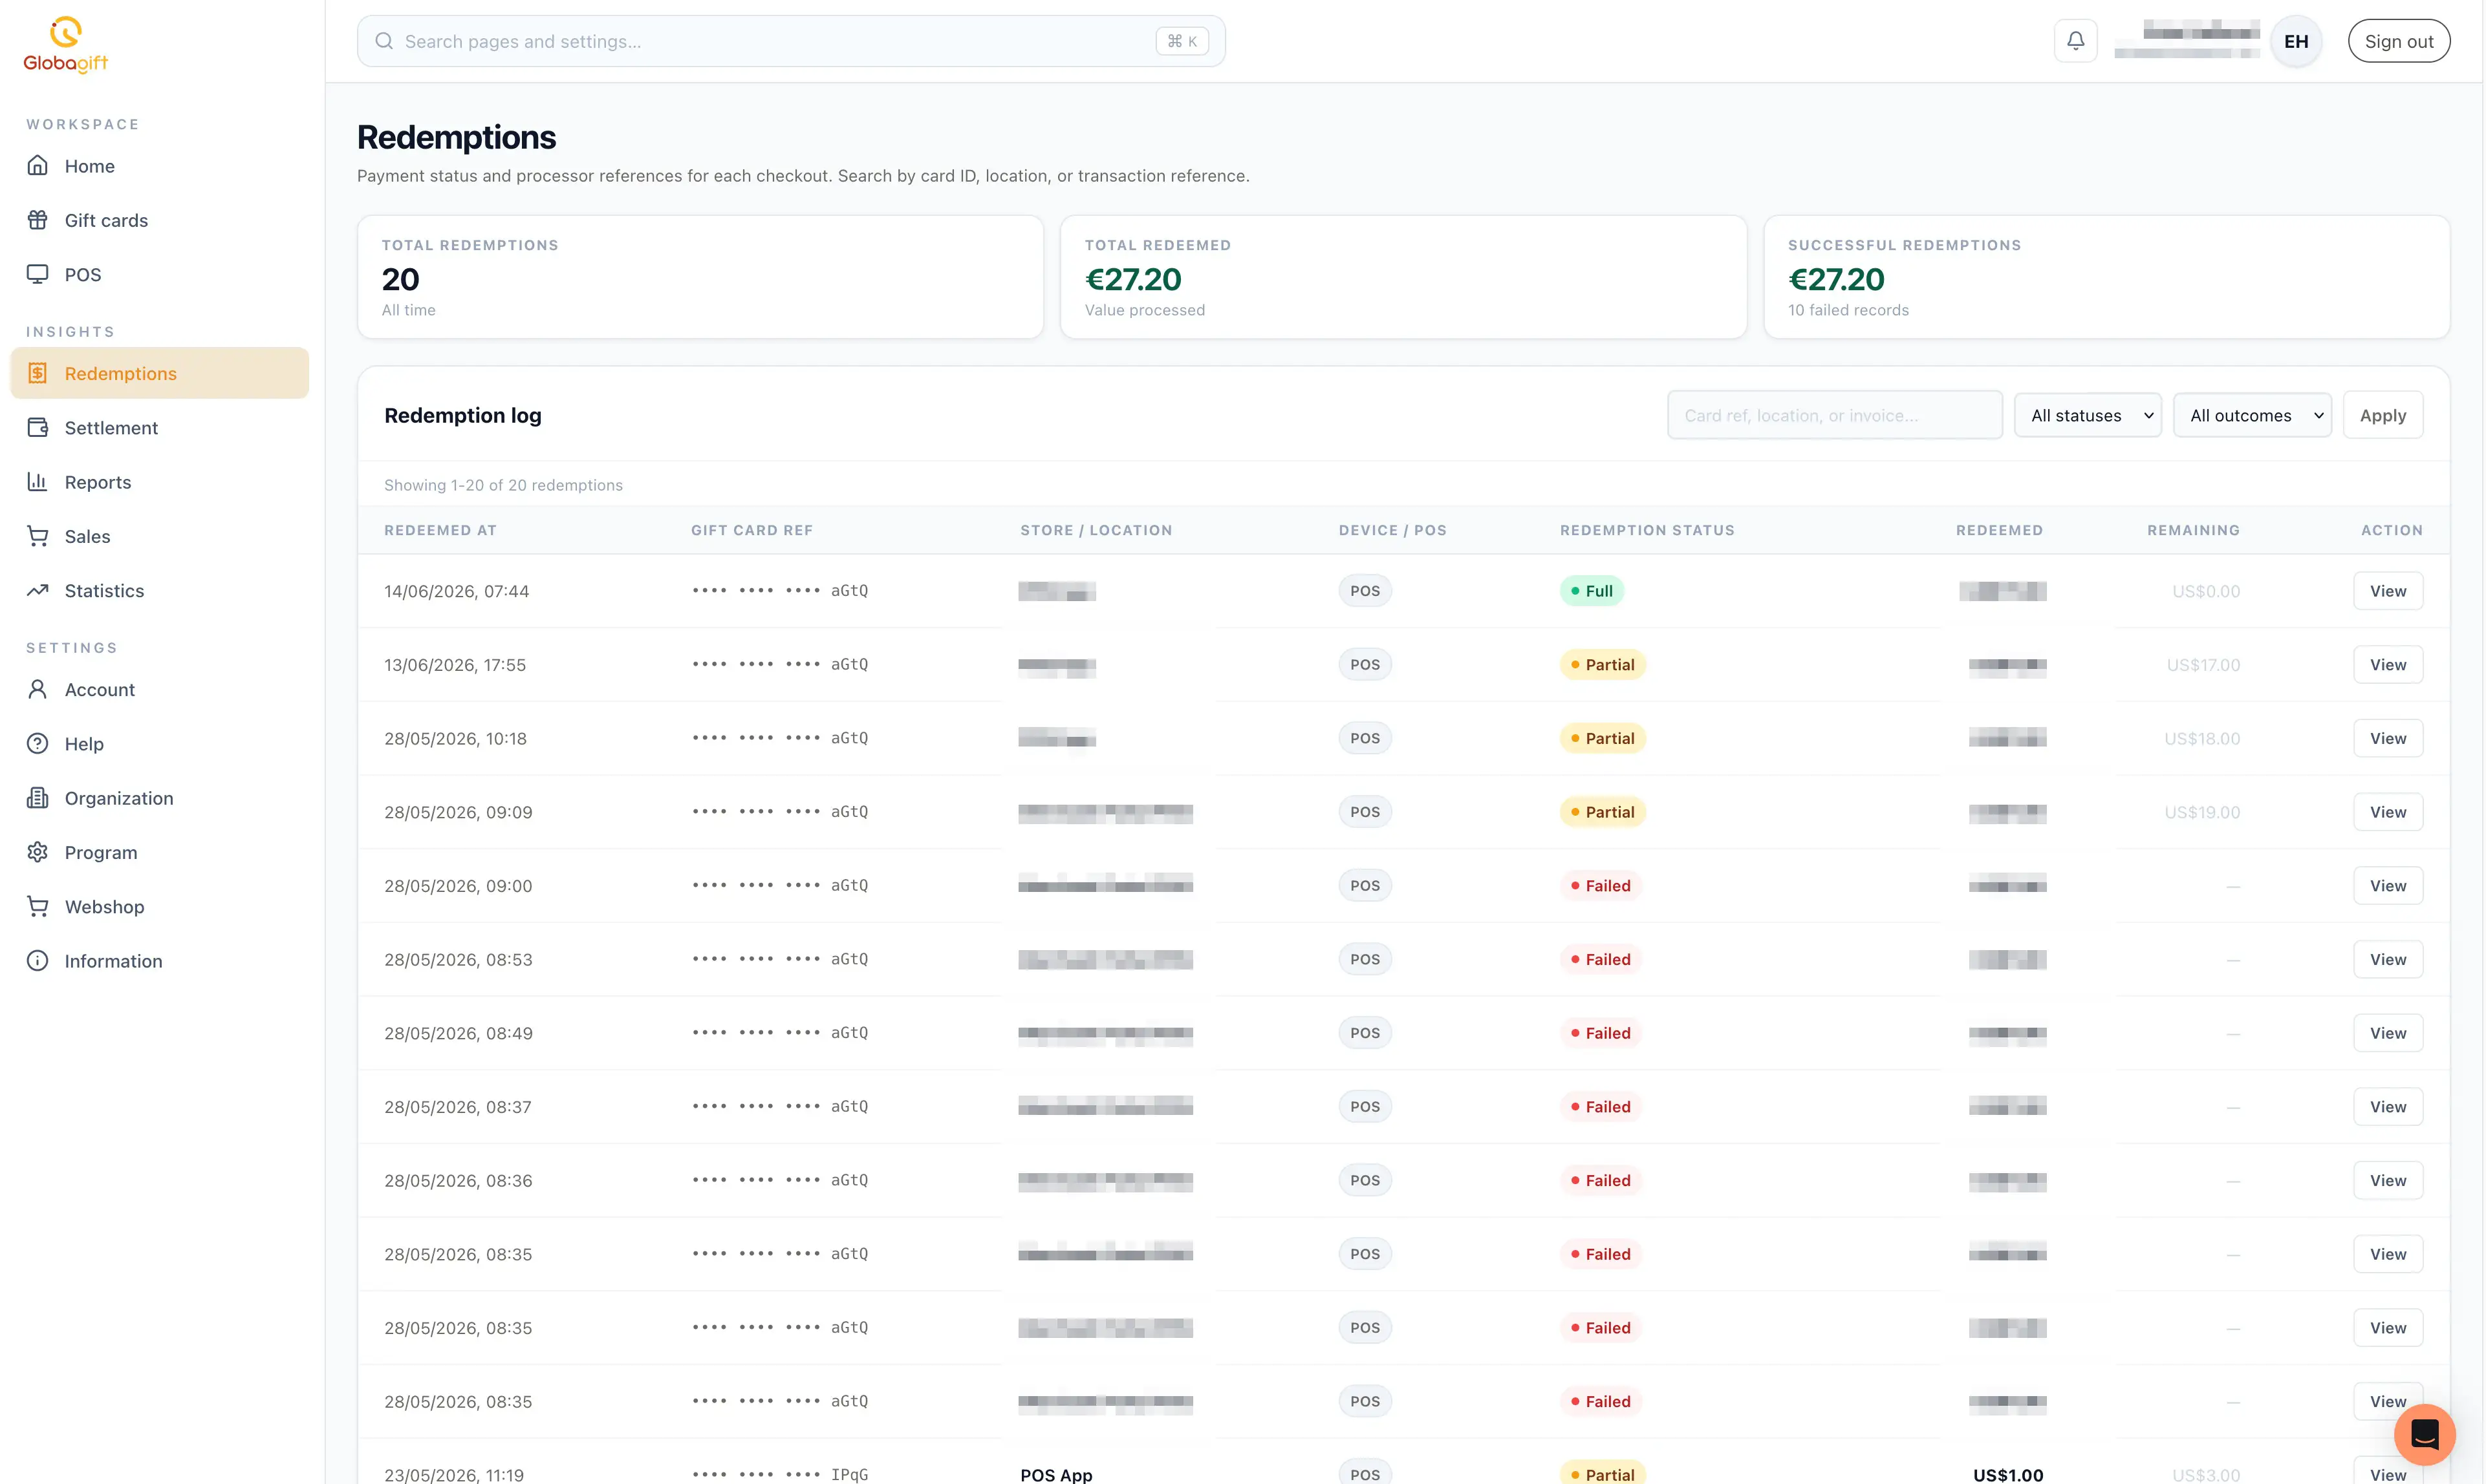Image resolution: width=2486 pixels, height=1484 pixels.
Task: Click US$1.00 redeemed amount
Action: (2008, 1475)
